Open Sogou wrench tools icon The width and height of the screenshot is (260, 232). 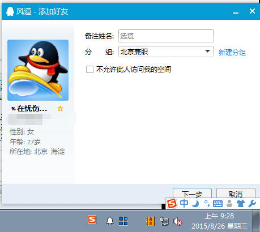coord(252,204)
